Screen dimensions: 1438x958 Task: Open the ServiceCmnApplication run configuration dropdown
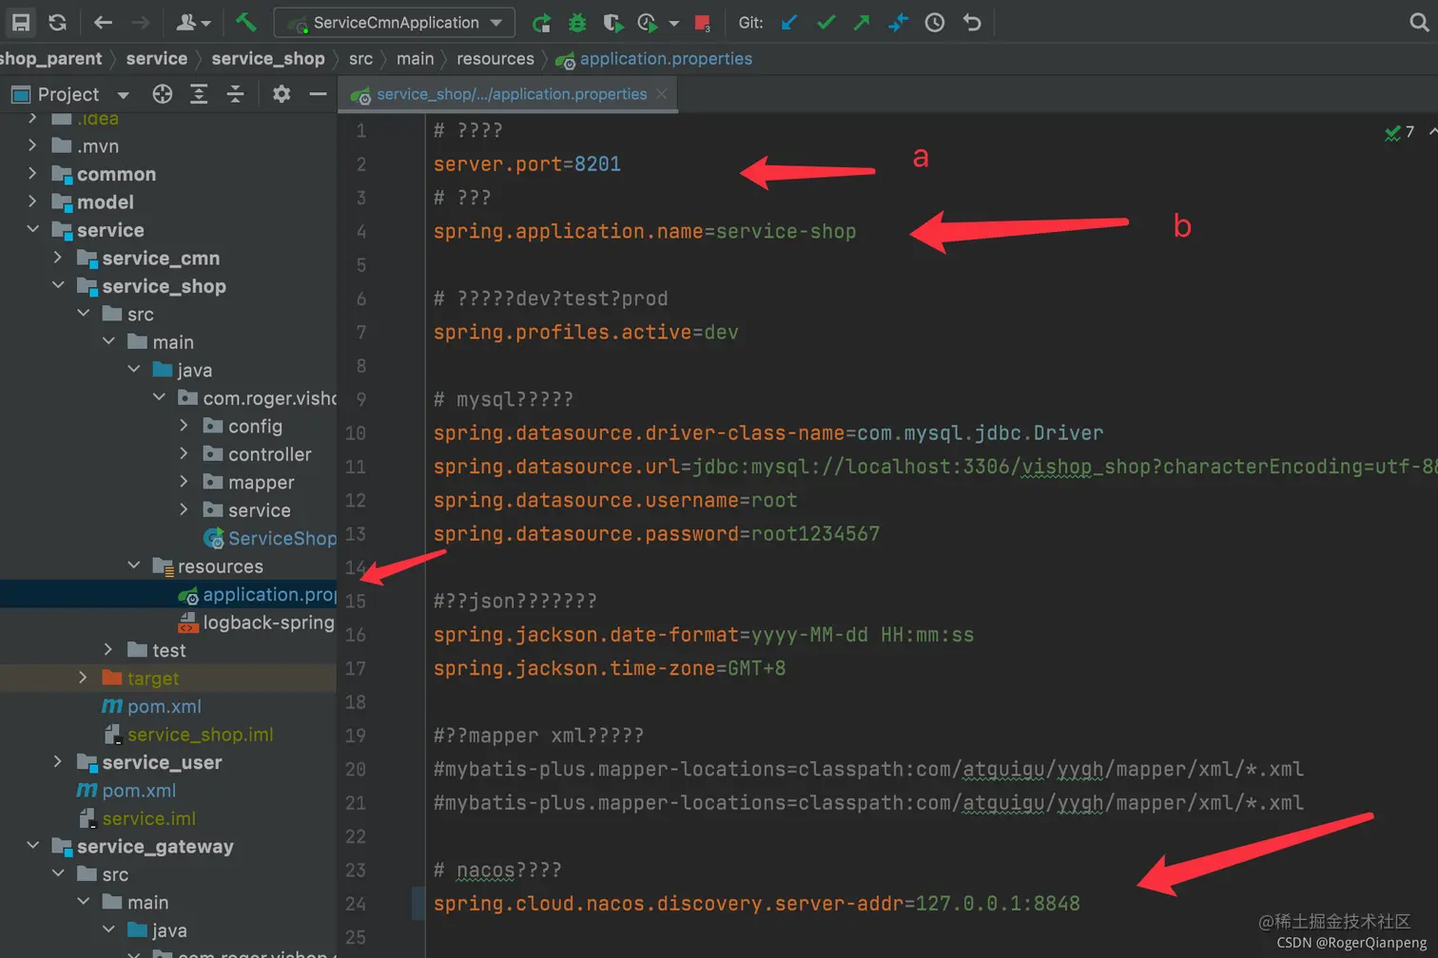point(395,22)
